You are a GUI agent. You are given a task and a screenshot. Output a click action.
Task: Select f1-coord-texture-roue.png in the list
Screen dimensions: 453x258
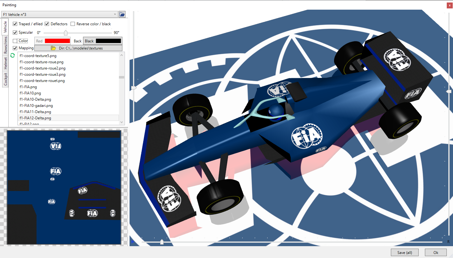[68, 62]
